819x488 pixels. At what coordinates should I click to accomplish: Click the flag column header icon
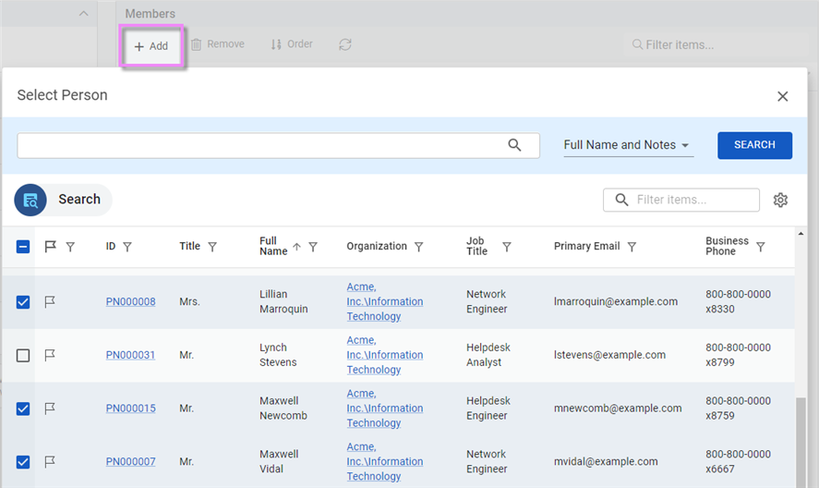point(50,247)
